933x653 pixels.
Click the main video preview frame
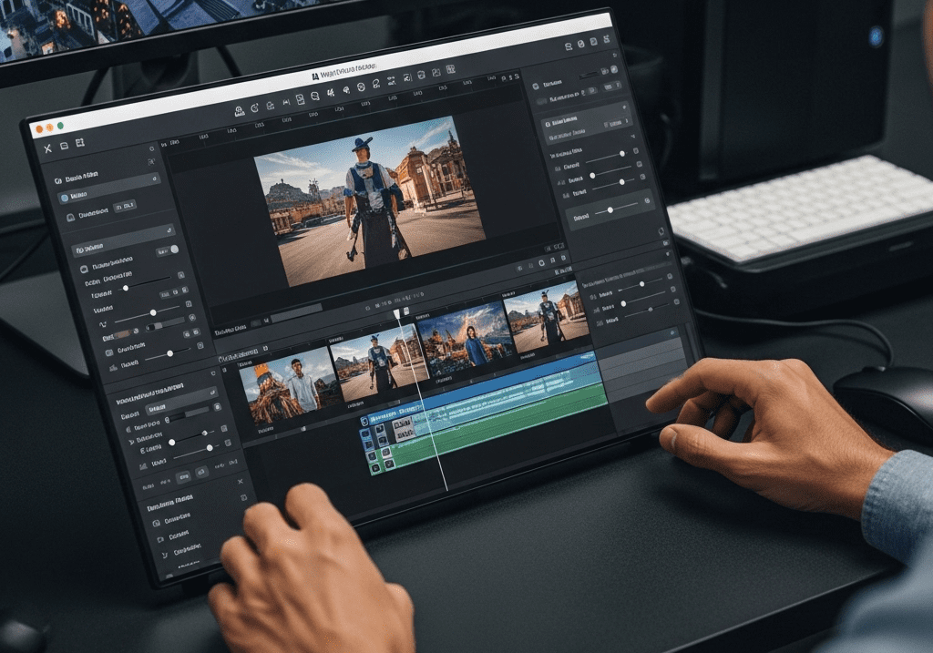pyautogui.click(x=370, y=199)
